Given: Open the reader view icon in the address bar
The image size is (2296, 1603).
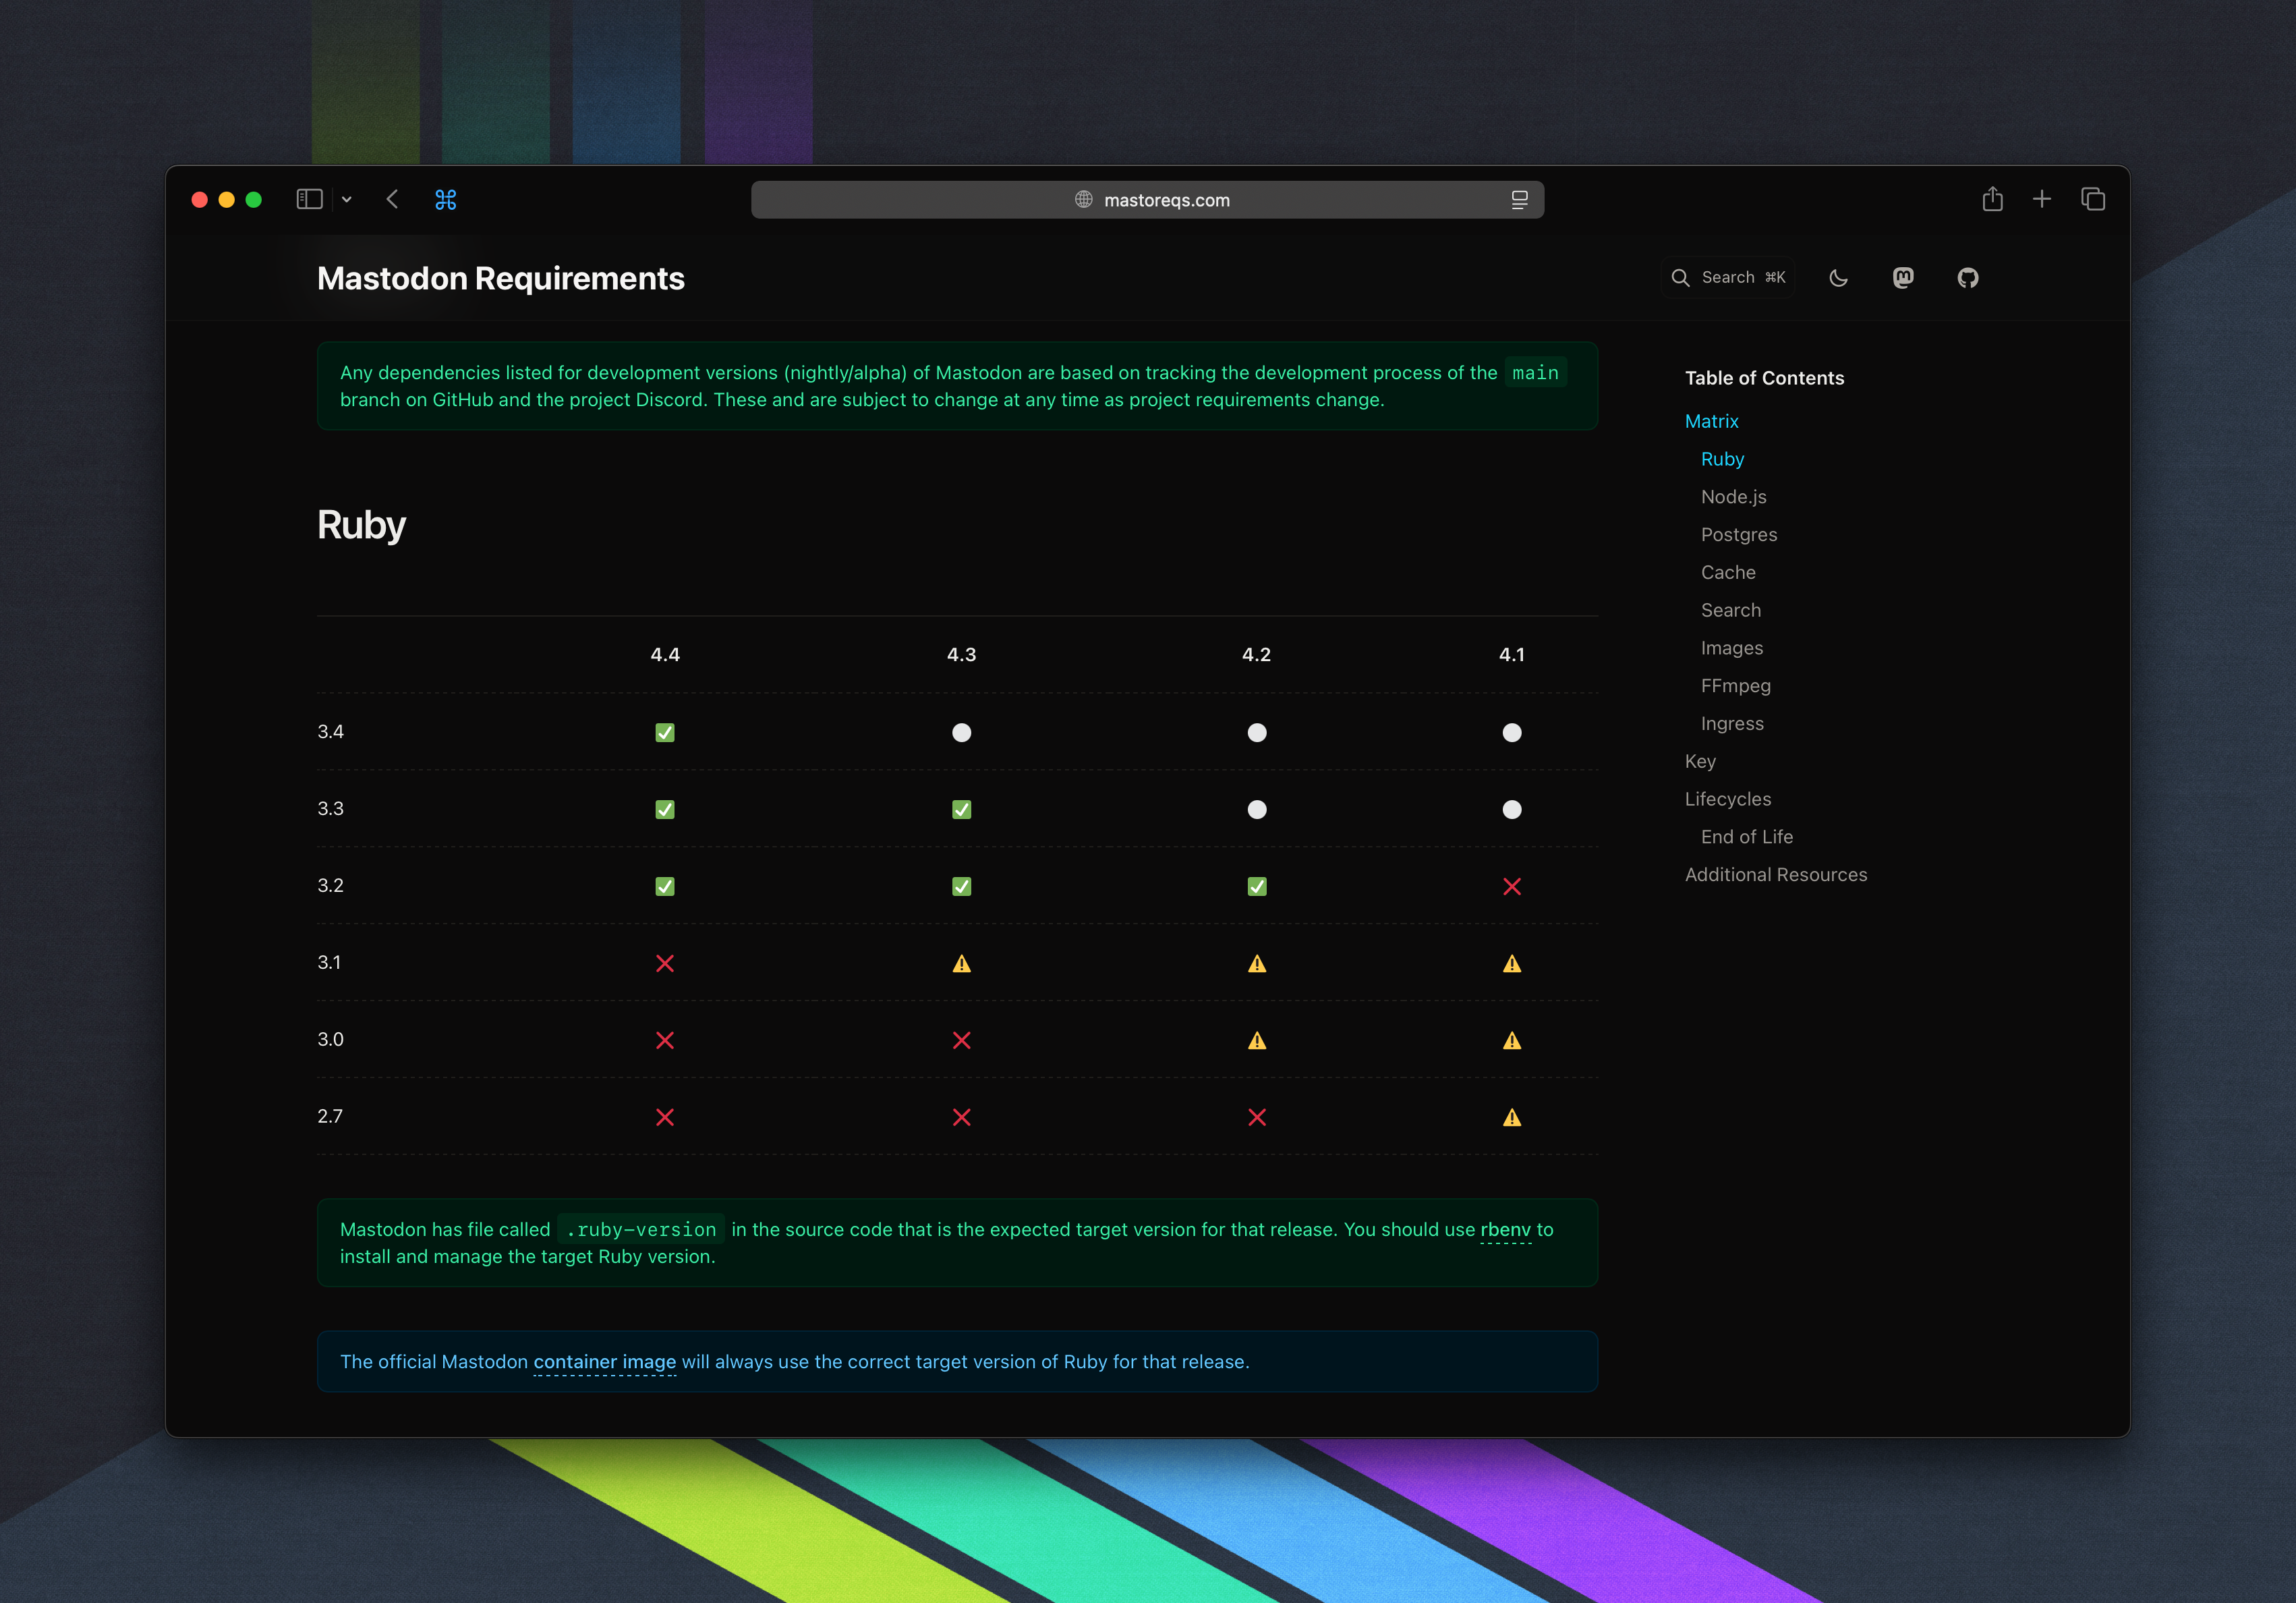Looking at the screenshot, I should tap(1519, 200).
